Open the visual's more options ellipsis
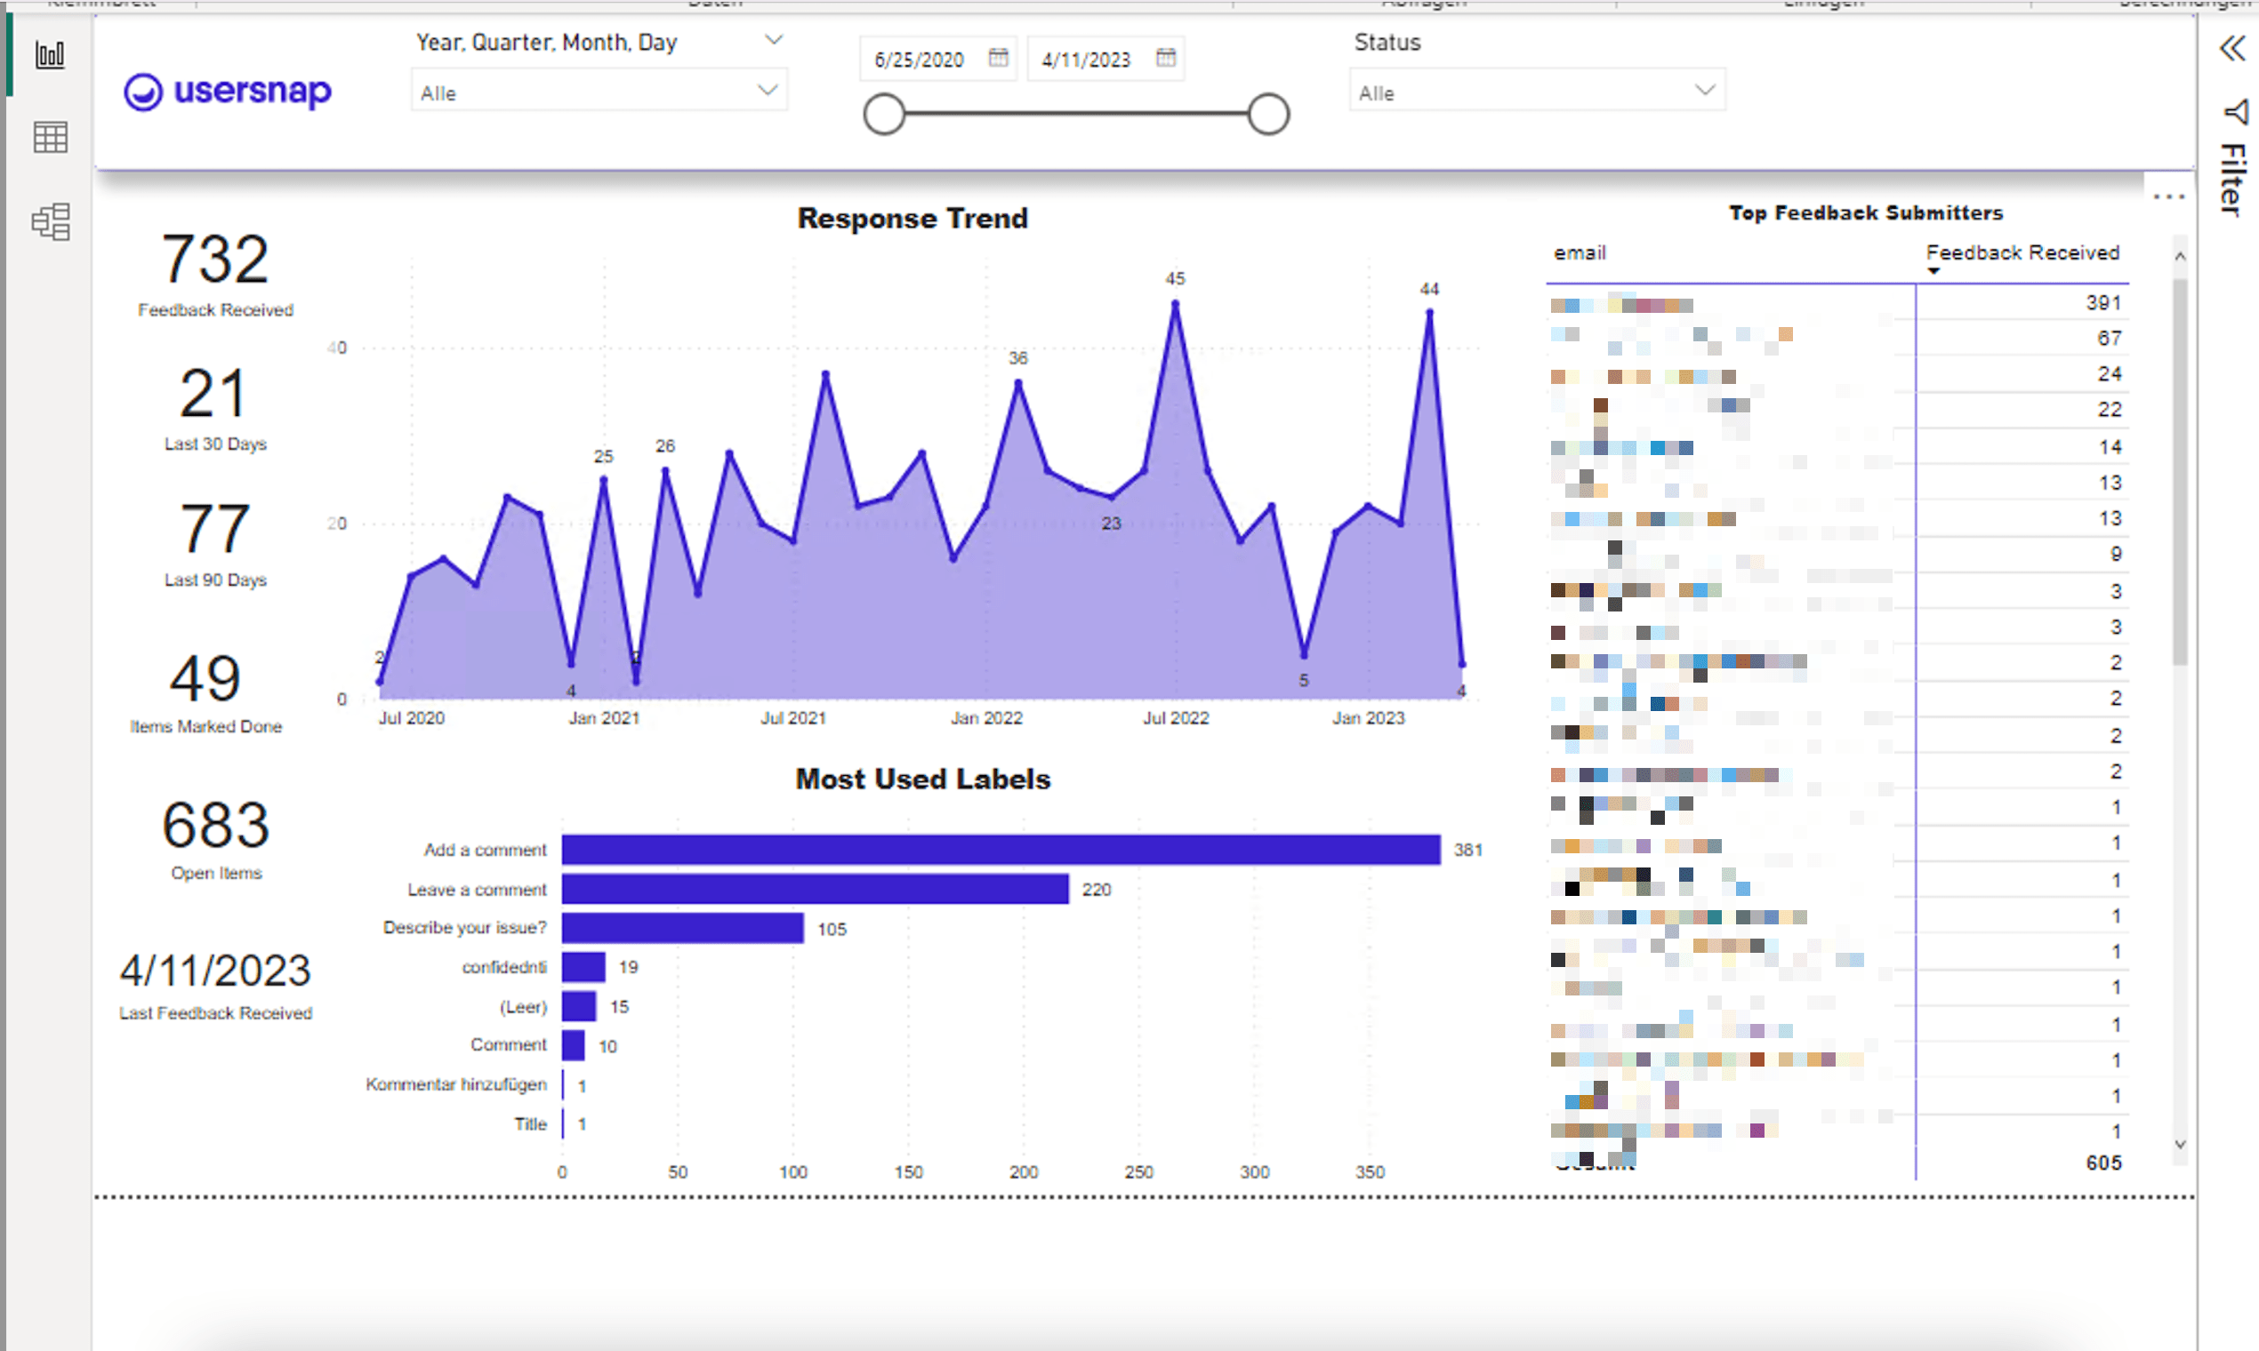 point(2168,196)
